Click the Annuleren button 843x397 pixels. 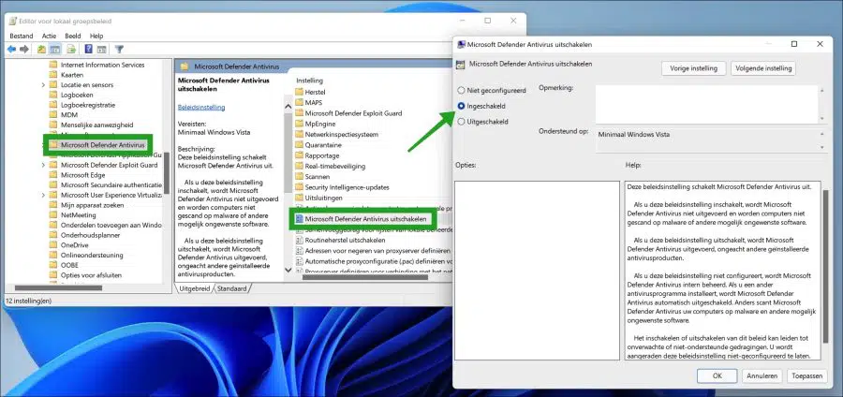click(x=762, y=376)
